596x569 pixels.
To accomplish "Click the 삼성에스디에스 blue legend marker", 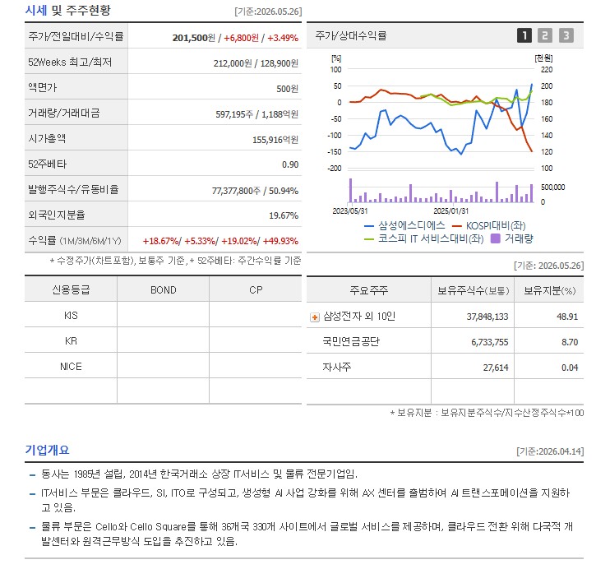I will point(369,226).
